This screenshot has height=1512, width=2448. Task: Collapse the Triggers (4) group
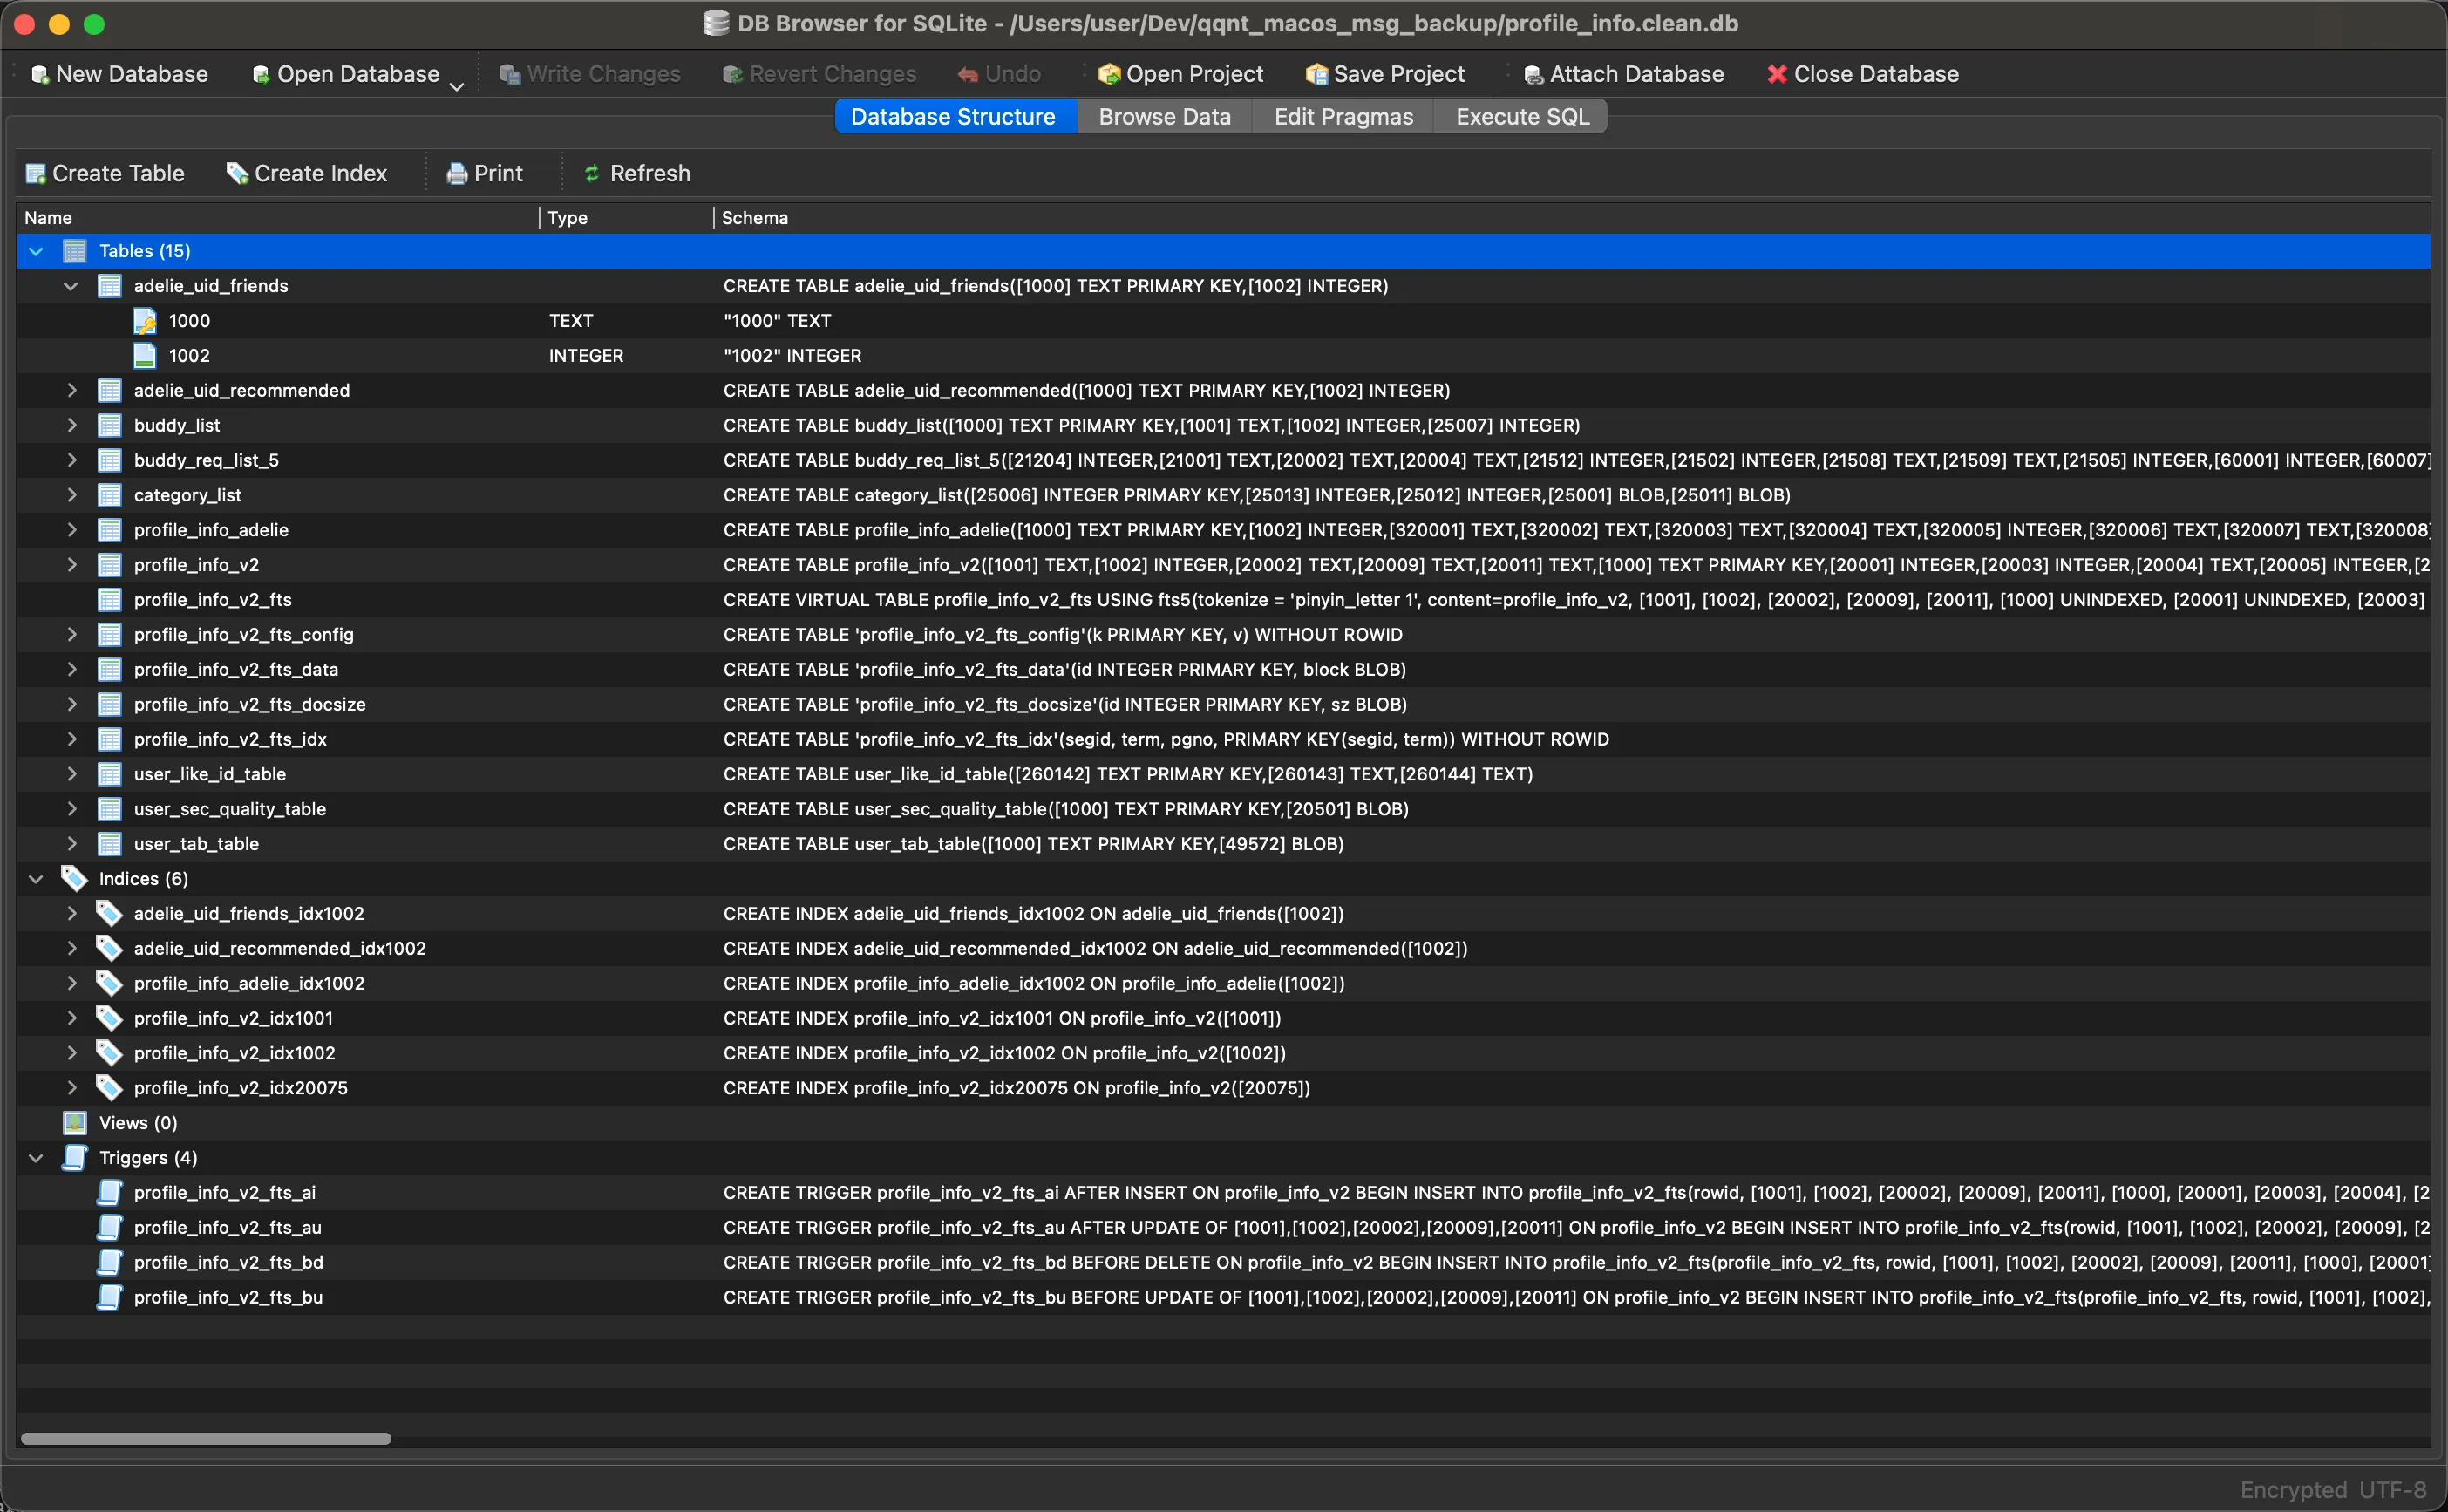click(x=36, y=1158)
